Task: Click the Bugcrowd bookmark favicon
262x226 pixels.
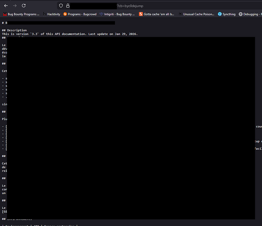Action: (x=65, y=14)
